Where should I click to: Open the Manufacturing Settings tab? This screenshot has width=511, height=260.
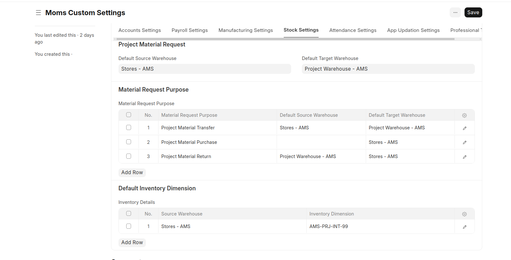pyautogui.click(x=245, y=30)
